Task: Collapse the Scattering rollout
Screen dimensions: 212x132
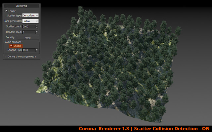Action: click(5, 6)
